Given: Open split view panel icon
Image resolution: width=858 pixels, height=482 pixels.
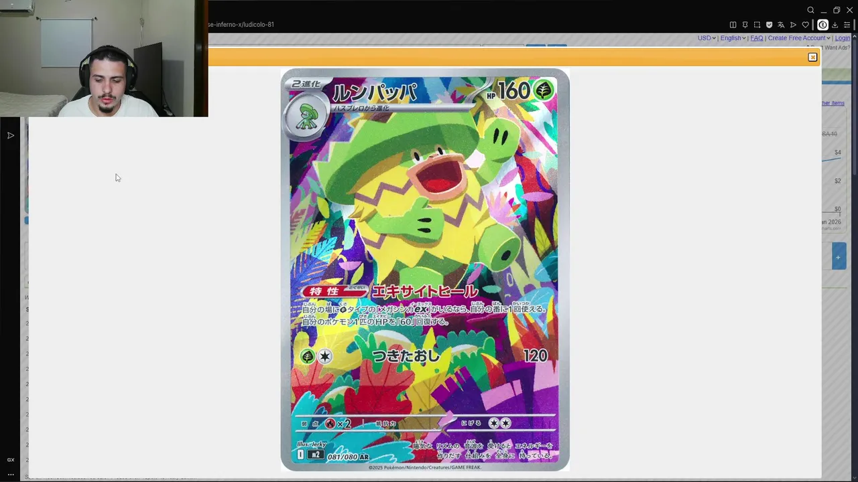Looking at the screenshot, I should tap(733, 25).
